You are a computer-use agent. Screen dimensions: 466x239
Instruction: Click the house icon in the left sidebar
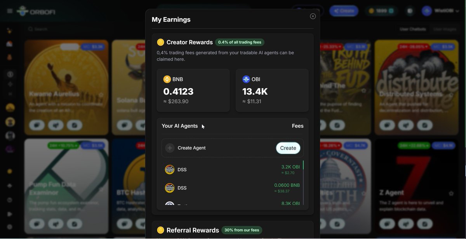(10, 44)
